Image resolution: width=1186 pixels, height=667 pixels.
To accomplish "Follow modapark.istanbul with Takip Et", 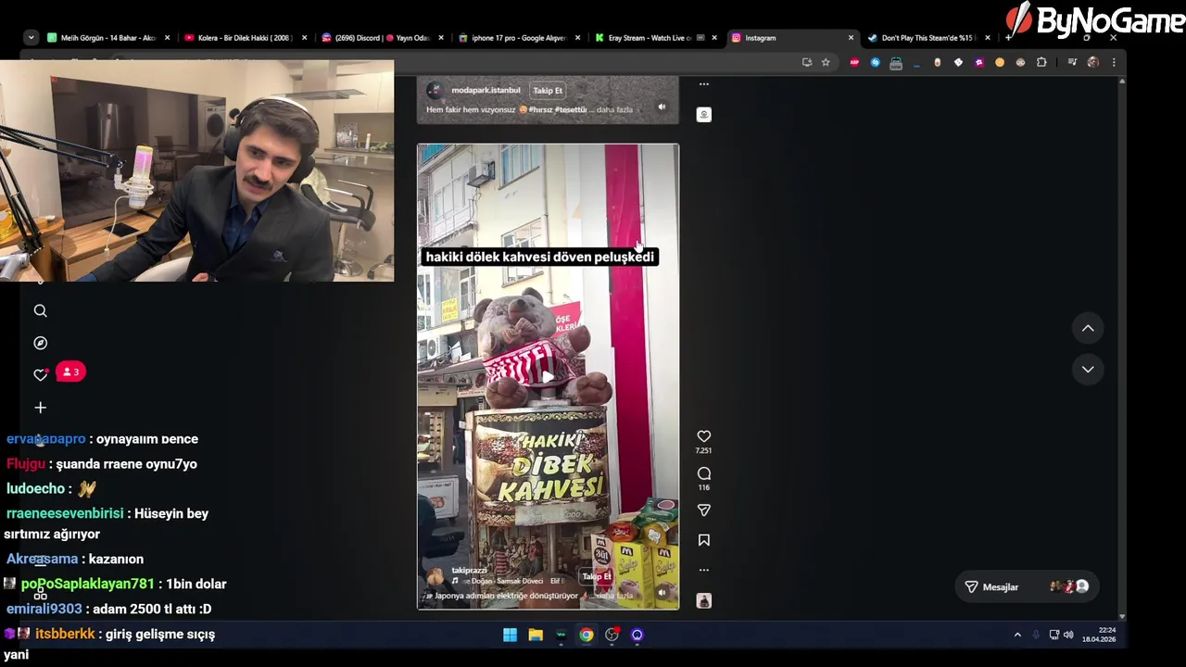I will tap(548, 90).
